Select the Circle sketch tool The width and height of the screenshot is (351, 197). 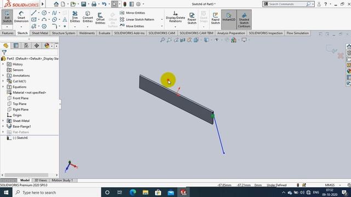click(44, 13)
